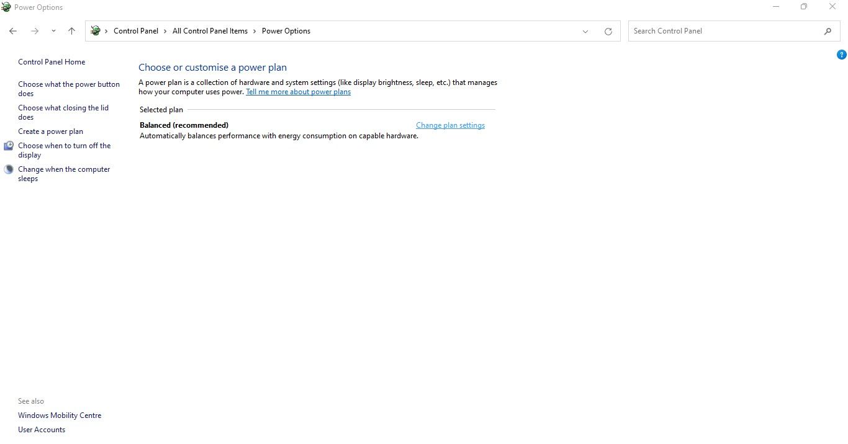Screen dimensions: 848x444
Task: Click the search magnifier icon
Action: click(x=828, y=31)
